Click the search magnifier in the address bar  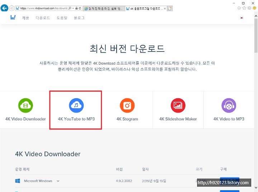(x=70, y=8)
